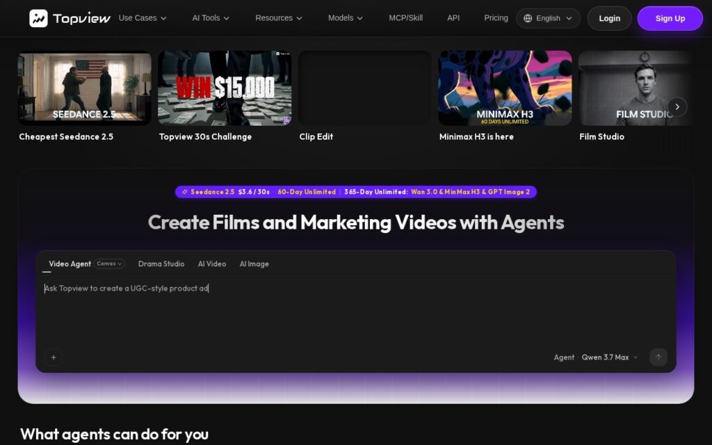The width and height of the screenshot is (712, 445).
Task: Click into the Ask Topview prompt field
Action: 356,311
